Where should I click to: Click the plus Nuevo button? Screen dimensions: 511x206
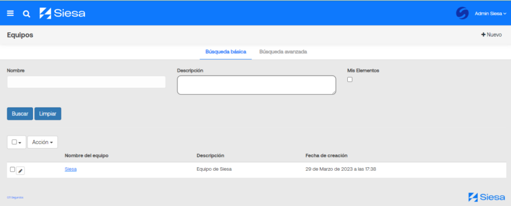491,35
